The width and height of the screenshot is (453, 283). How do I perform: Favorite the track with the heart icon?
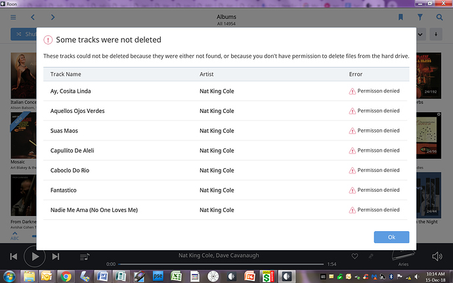click(x=355, y=256)
